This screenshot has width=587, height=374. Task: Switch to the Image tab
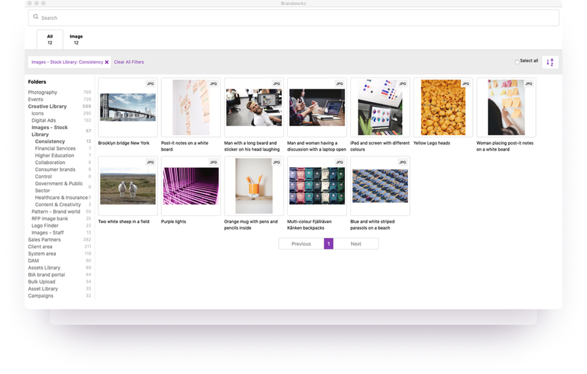click(76, 39)
